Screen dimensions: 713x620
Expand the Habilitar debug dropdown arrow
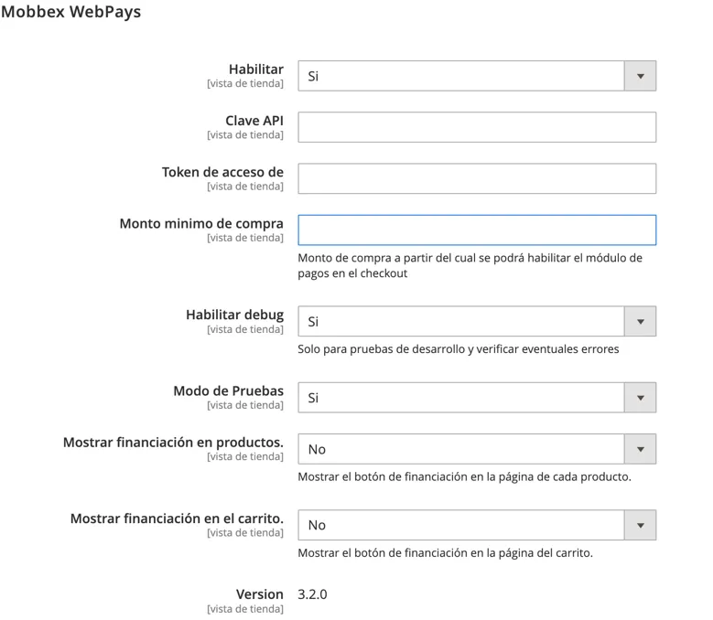point(640,321)
